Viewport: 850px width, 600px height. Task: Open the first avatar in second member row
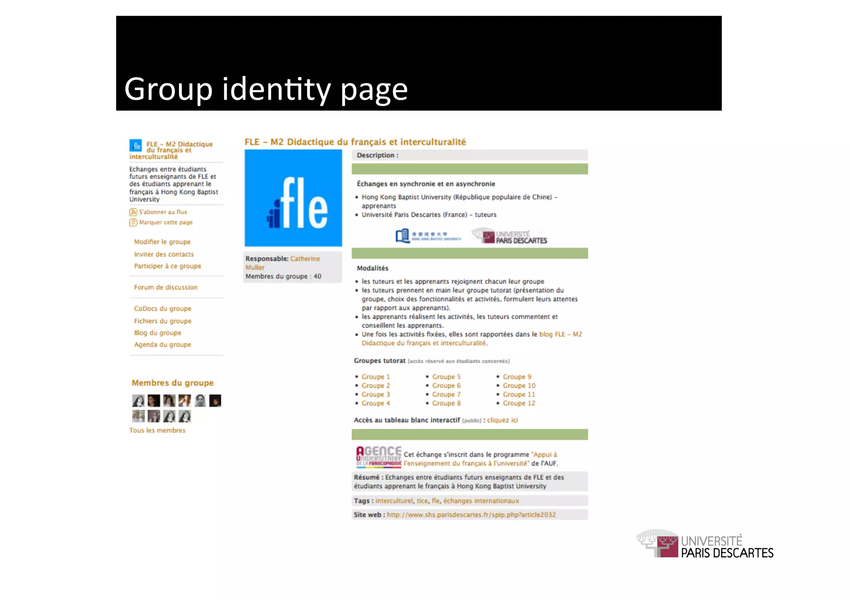click(138, 416)
